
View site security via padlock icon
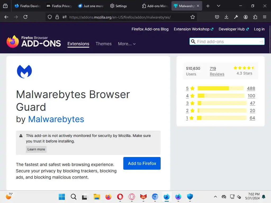pyautogui.click(x=57, y=17)
